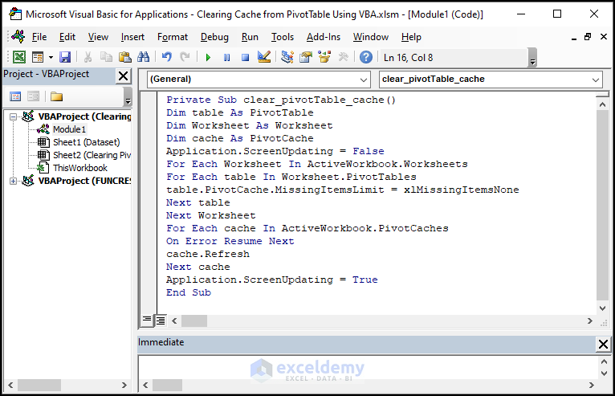Click Immediate window scroll up arrow
Viewport: 615px width, 396px height.
604,361
